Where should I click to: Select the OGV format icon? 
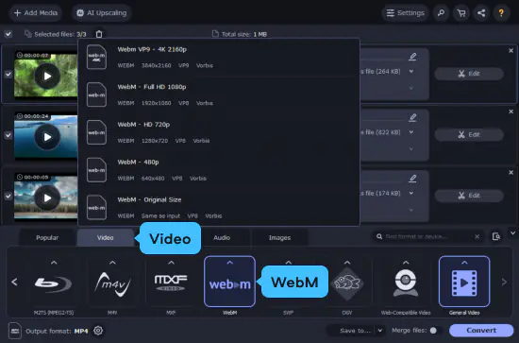click(x=347, y=283)
